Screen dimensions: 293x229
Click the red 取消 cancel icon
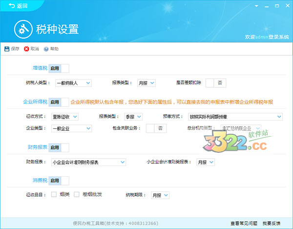point(26,49)
